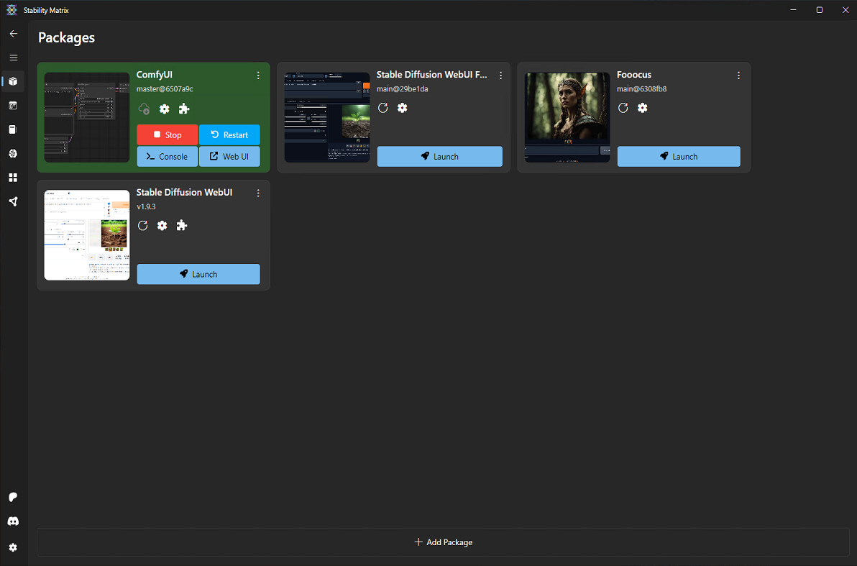The image size is (857, 566).
Task: Click the Add Package button
Action: 444,542
